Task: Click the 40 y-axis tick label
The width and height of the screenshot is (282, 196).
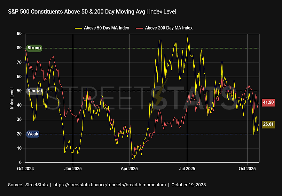Action: point(19,105)
